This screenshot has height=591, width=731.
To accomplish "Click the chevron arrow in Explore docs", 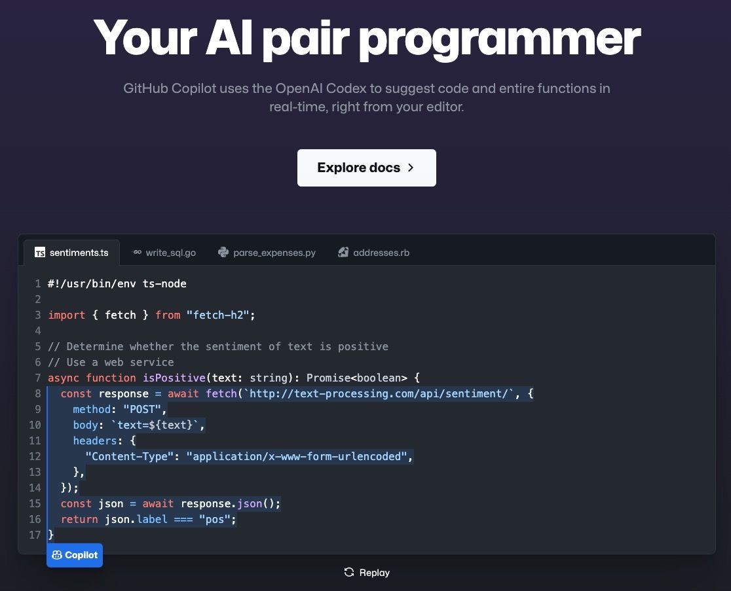I will pyautogui.click(x=411, y=168).
